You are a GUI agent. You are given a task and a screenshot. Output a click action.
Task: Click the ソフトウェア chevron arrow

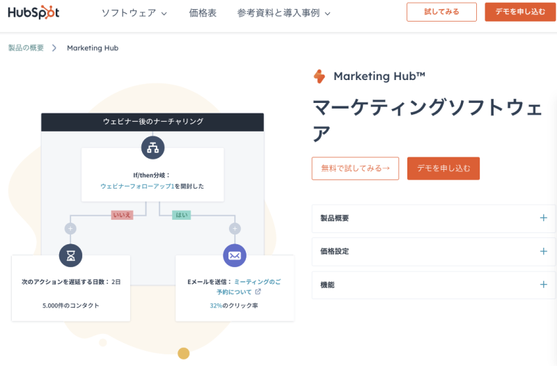point(164,14)
